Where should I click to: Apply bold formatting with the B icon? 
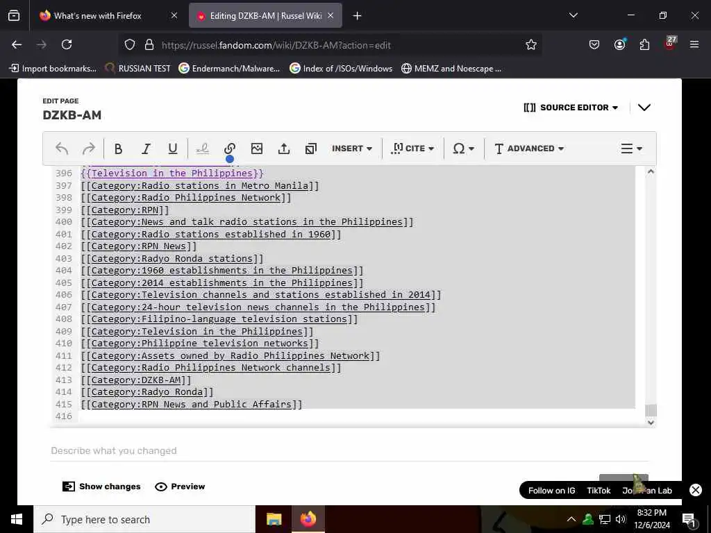coord(118,149)
